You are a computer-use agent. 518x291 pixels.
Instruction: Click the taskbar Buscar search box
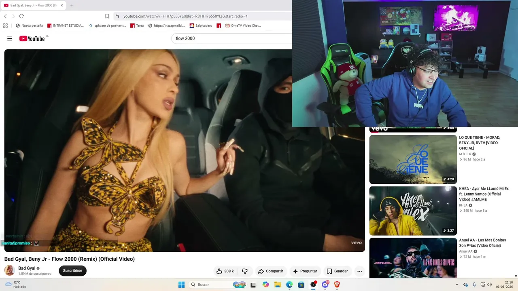[219, 285]
